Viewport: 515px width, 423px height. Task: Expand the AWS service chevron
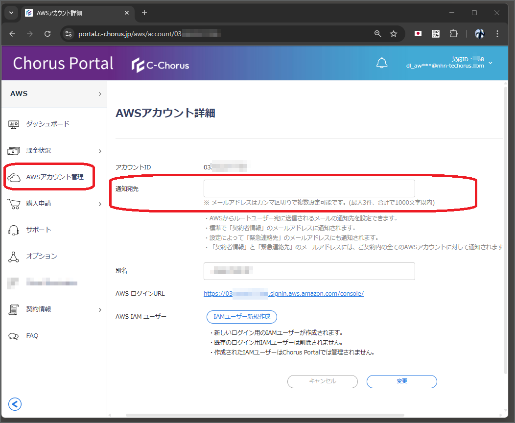pos(100,94)
